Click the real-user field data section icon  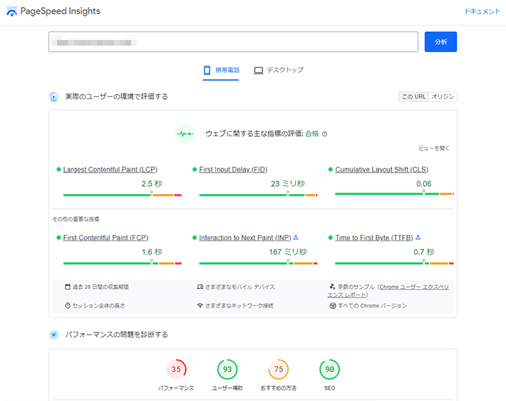point(53,96)
